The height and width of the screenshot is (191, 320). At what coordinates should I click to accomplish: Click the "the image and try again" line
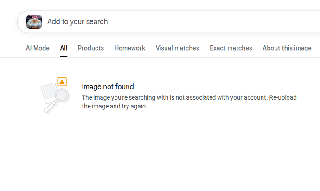114,106
